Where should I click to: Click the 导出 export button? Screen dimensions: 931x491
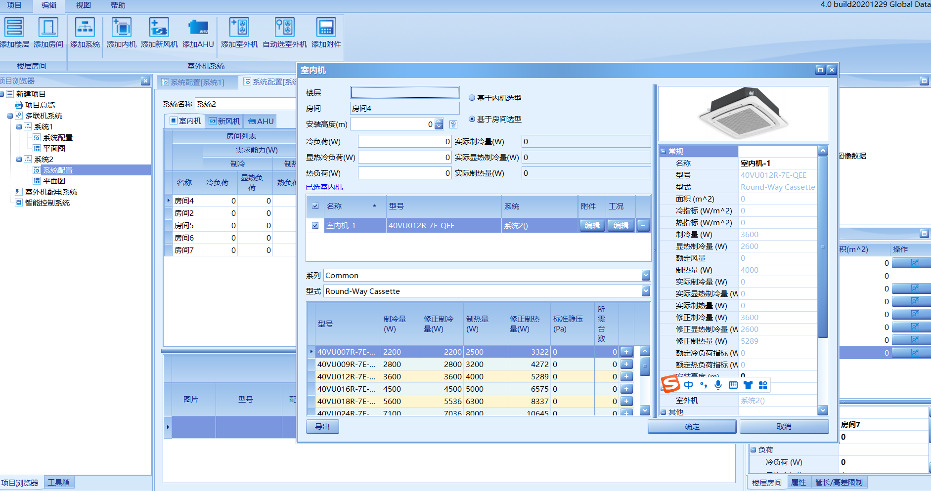[322, 427]
